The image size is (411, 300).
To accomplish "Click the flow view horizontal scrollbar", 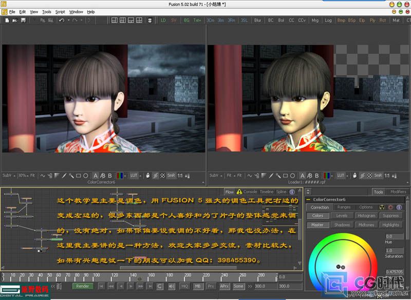I will click(178, 268).
